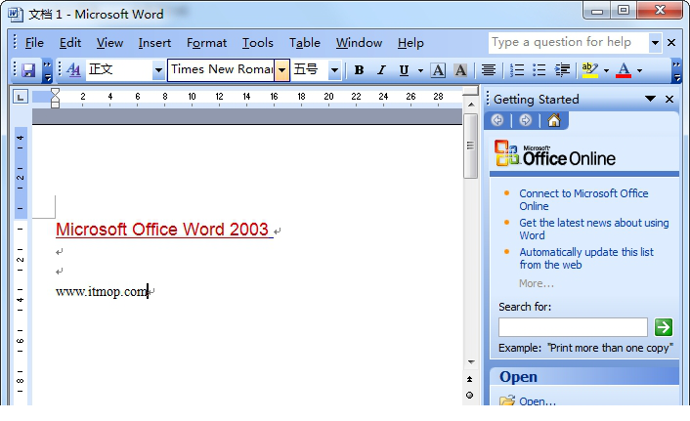690x421 pixels.
Task: Apply character shading icon
Action: point(460,70)
